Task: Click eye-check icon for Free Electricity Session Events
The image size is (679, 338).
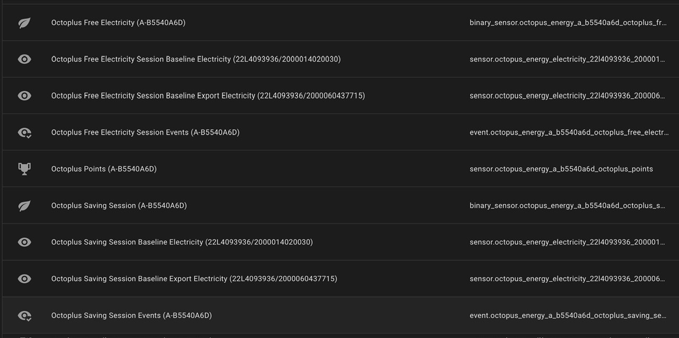Action: click(24, 133)
